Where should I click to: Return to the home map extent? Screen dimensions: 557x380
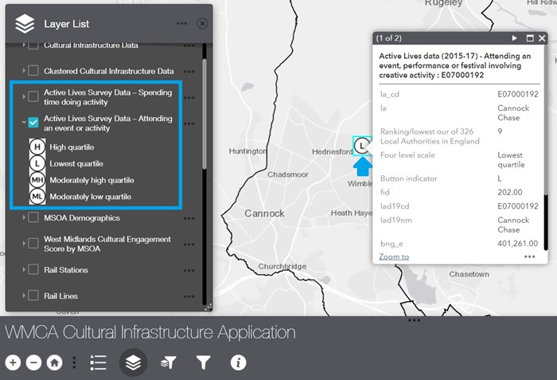point(54,362)
